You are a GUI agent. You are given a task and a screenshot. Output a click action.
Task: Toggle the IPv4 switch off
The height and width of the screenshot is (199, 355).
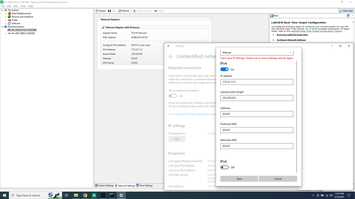click(x=224, y=69)
